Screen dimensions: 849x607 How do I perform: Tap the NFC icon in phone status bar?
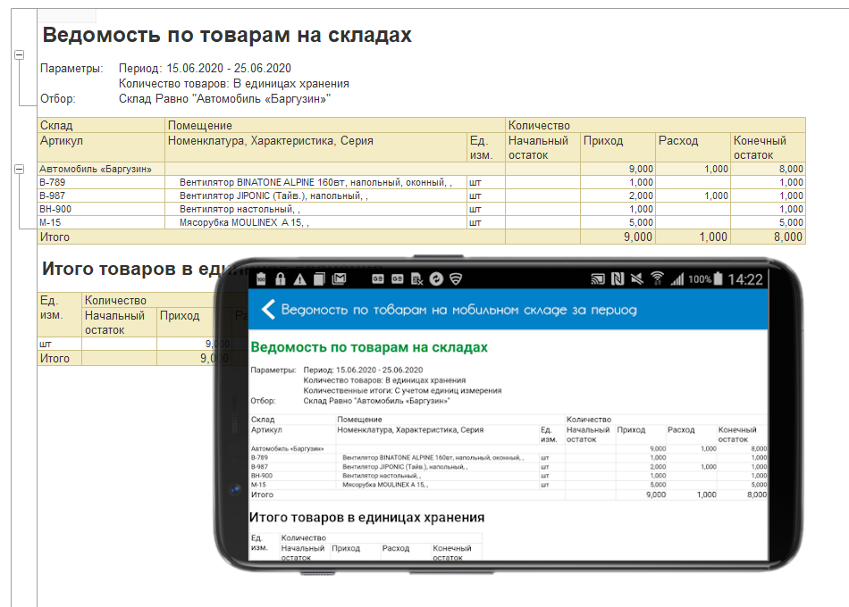pos(618,279)
